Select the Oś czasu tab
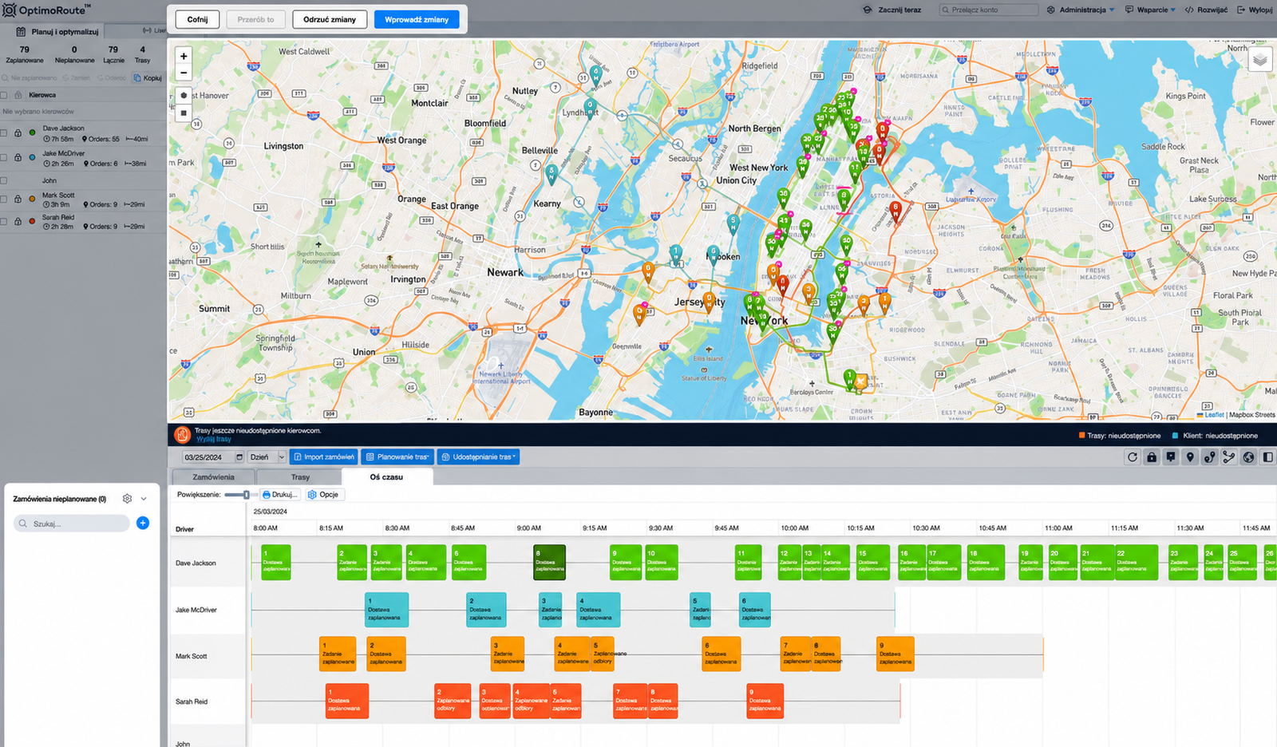Viewport: 1277px width, 747px height. [387, 477]
